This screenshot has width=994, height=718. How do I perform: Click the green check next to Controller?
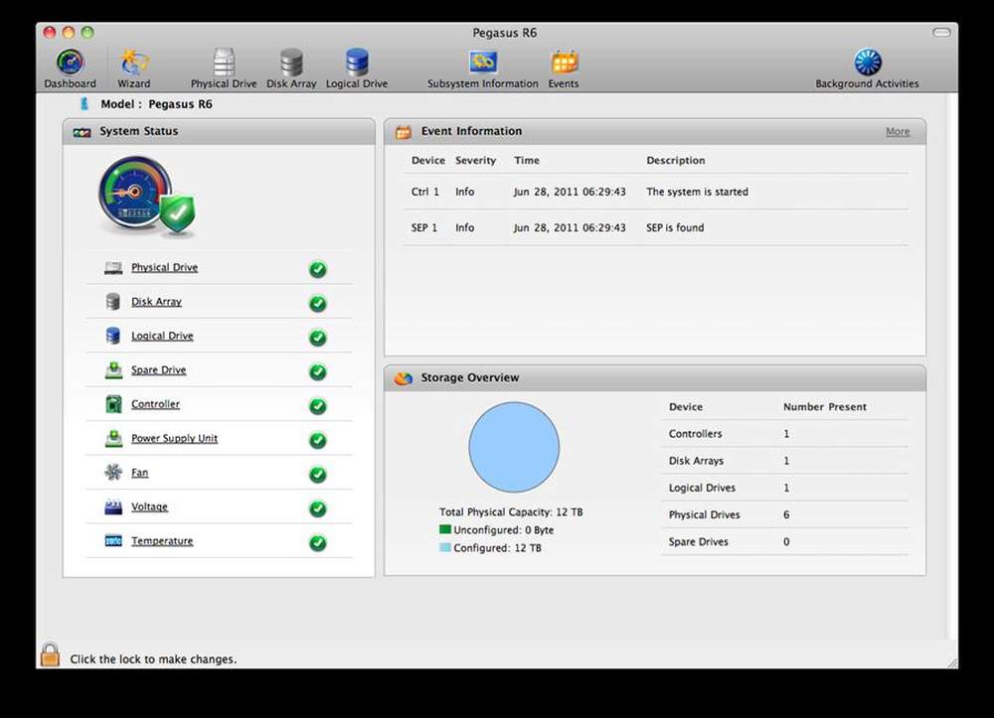[x=318, y=406]
